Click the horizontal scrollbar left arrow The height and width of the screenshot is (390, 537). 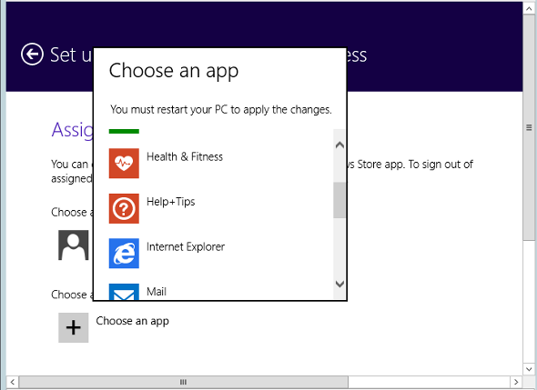coord(13,382)
